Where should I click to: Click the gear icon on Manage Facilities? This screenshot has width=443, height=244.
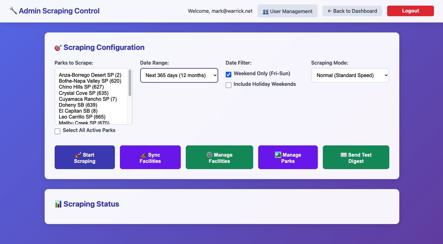(x=209, y=155)
